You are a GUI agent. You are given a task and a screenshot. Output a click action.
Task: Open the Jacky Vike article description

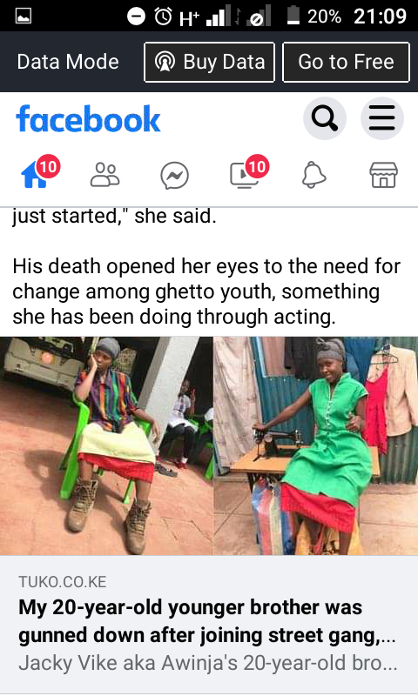[x=208, y=663]
